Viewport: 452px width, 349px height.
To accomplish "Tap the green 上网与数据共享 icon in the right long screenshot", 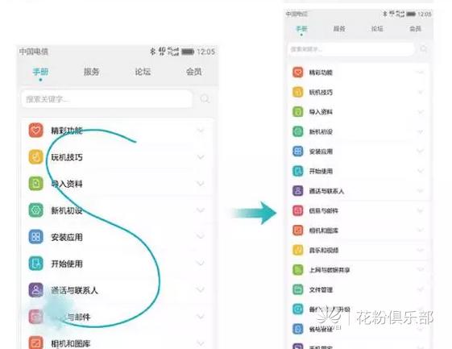I will point(298,270).
